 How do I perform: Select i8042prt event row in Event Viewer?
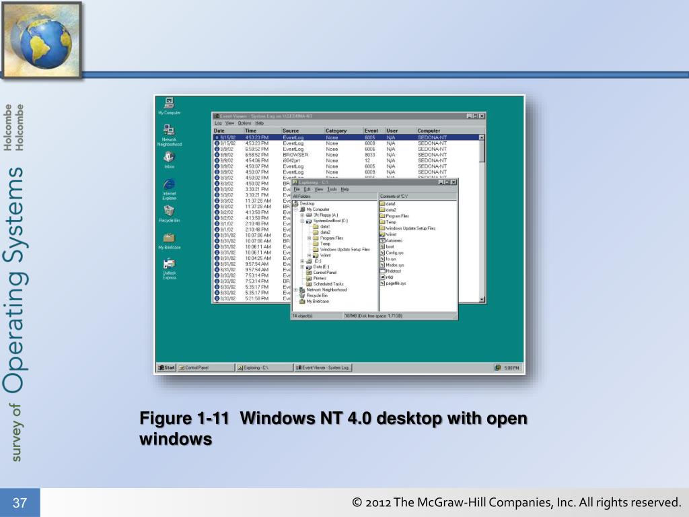click(x=347, y=160)
